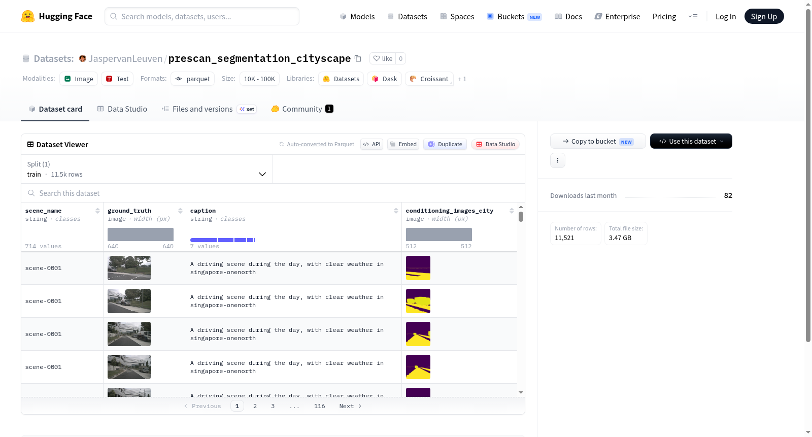Sort the caption column using the sort arrows
Image resolution: width=812 pixels, height=437 pixels.
click(396, 211)
